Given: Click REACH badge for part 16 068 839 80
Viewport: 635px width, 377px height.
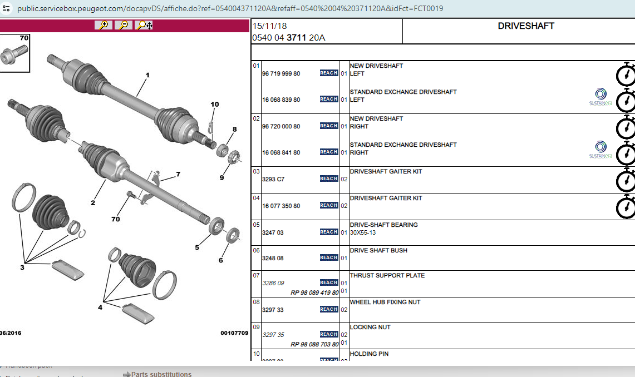Looking at the screenshot, I should pyautogui.click(x=329, y=99).
